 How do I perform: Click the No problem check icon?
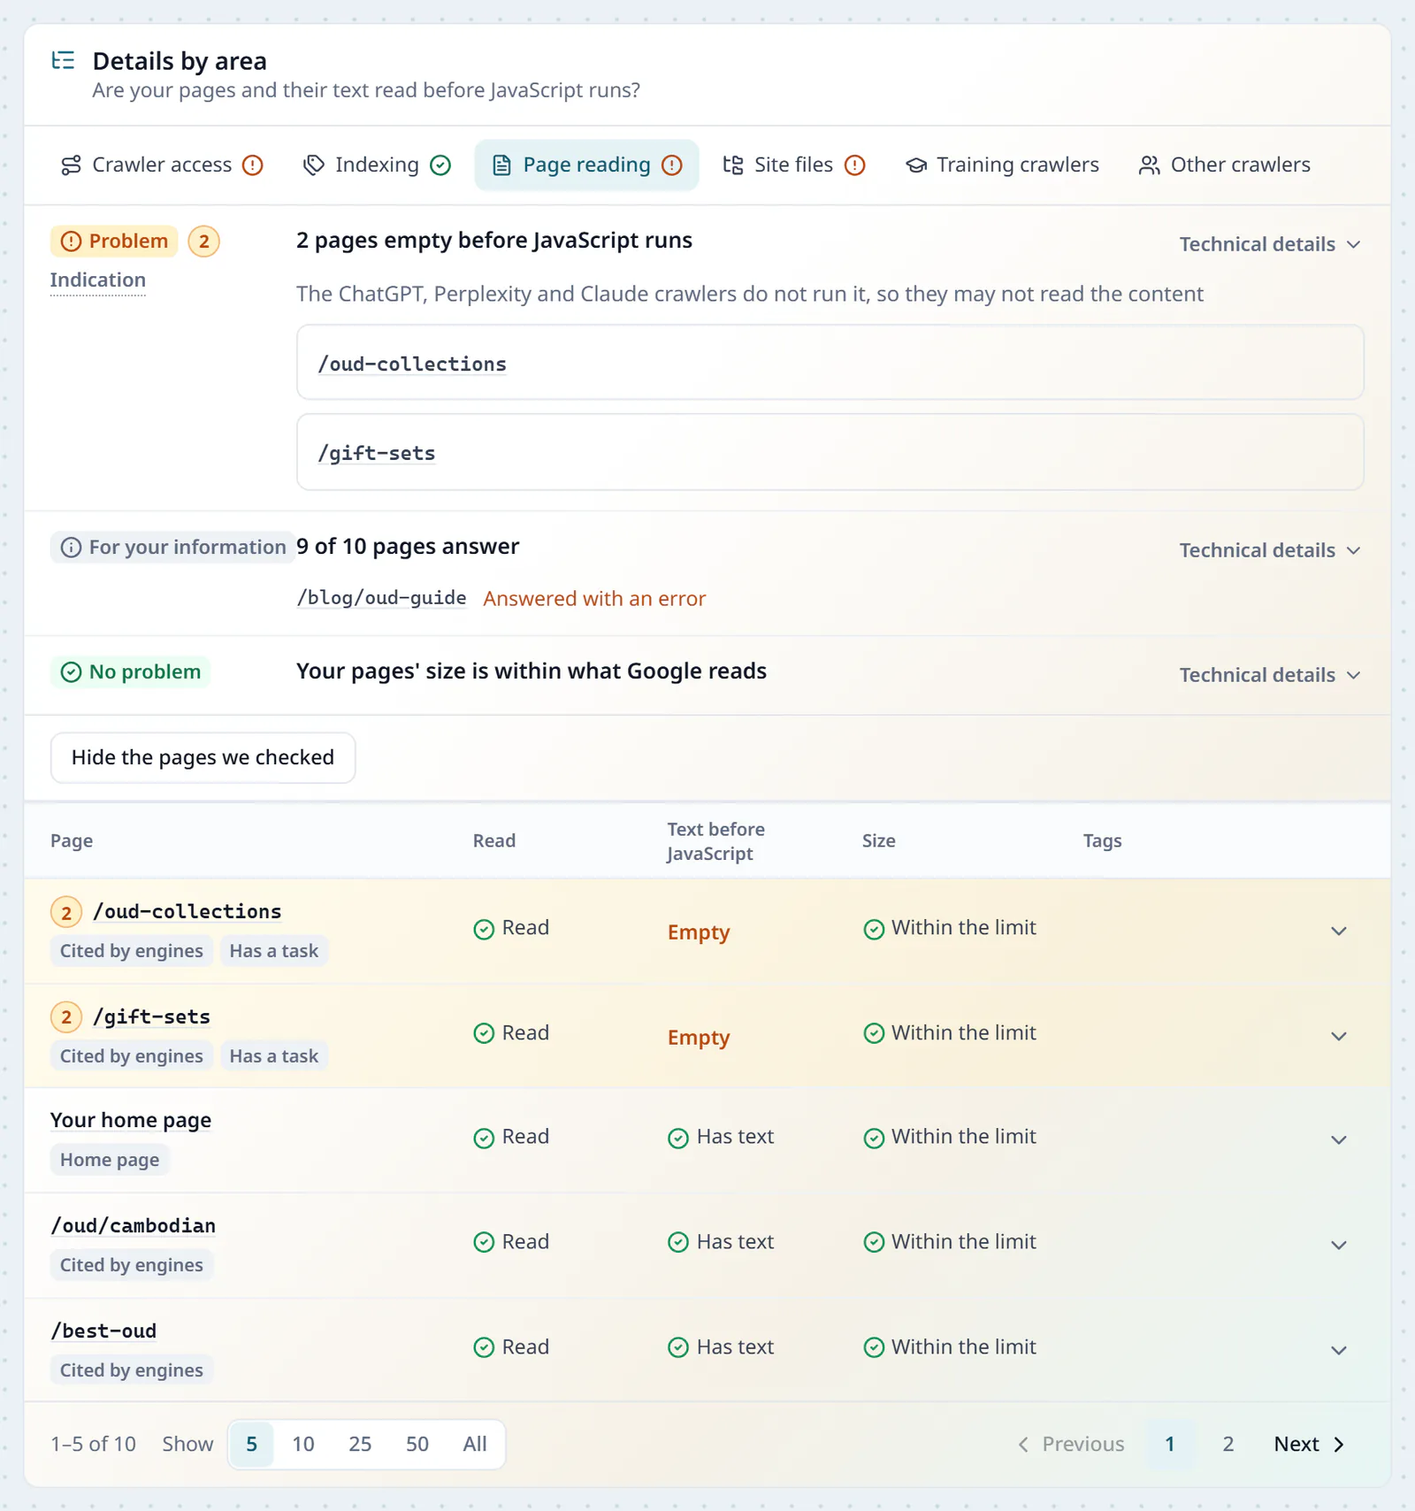tap(71, 672)
